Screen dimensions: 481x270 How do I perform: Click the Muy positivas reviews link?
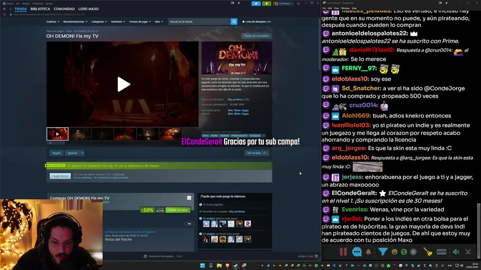click(x=235, y=99)
